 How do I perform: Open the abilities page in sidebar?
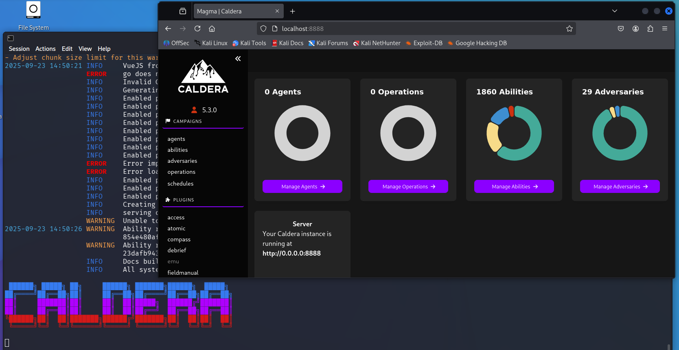coord(177,150)
